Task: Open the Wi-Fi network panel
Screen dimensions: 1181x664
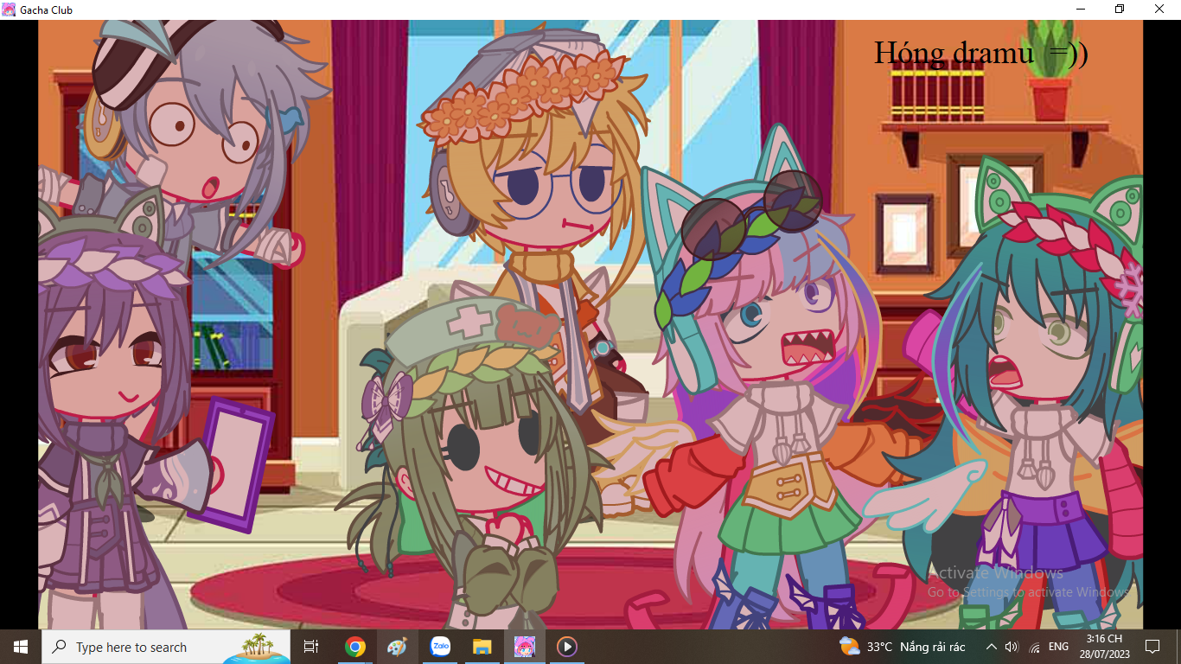Action: (x=1035, y=647)
